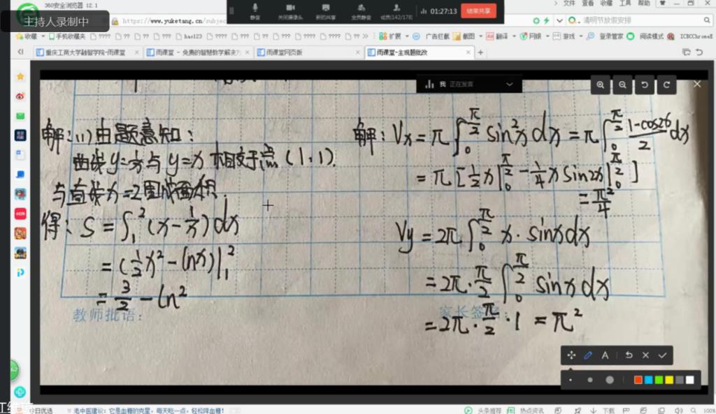
Task: Select the text annotation tool
Action: pos(605,355)
